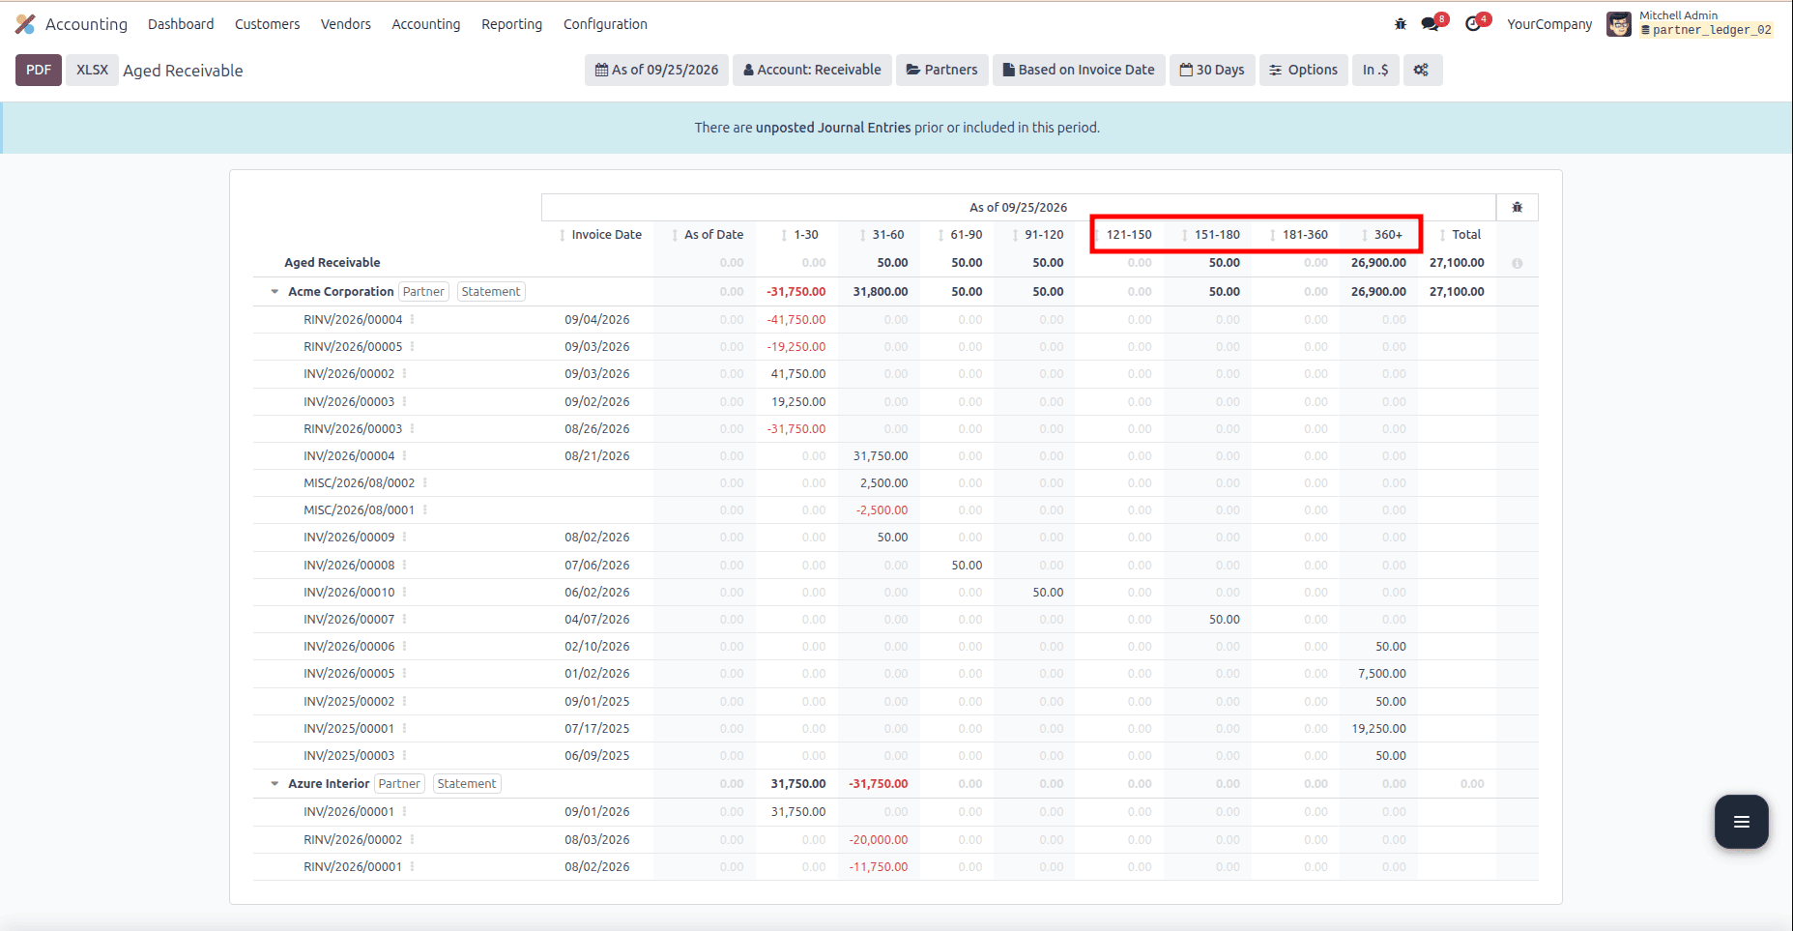Image resolution: width=1793 pixels, height=931 pixels.
Task: Export the report as PDF
Action: 39,70
